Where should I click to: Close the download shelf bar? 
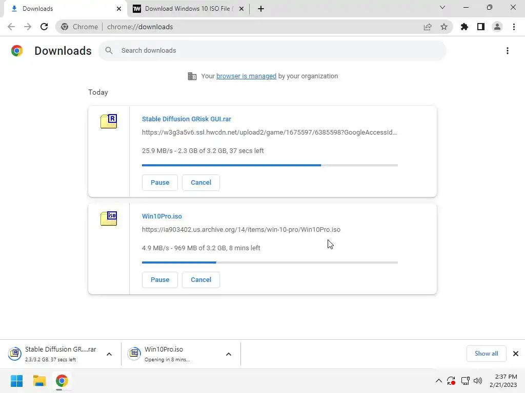pyautogui.click(x=516, y=354)
